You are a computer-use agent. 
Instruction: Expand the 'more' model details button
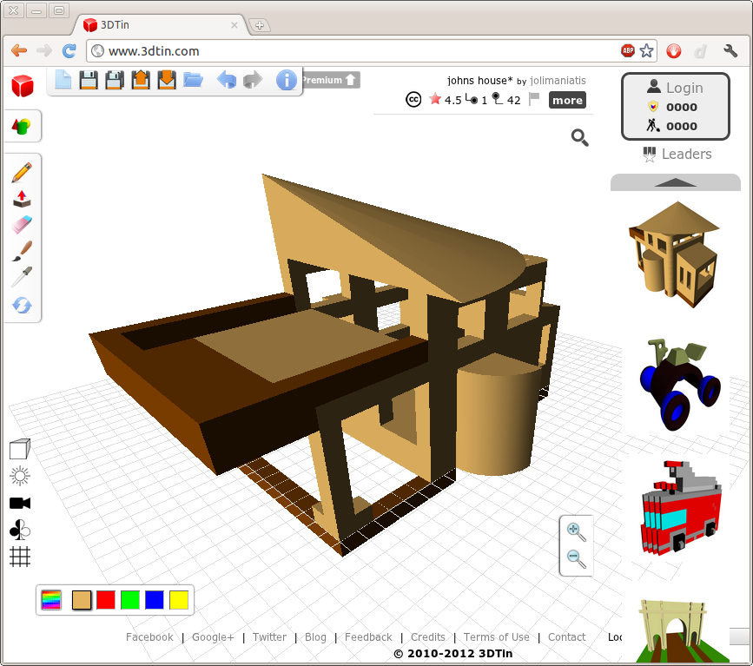(567, 101)
